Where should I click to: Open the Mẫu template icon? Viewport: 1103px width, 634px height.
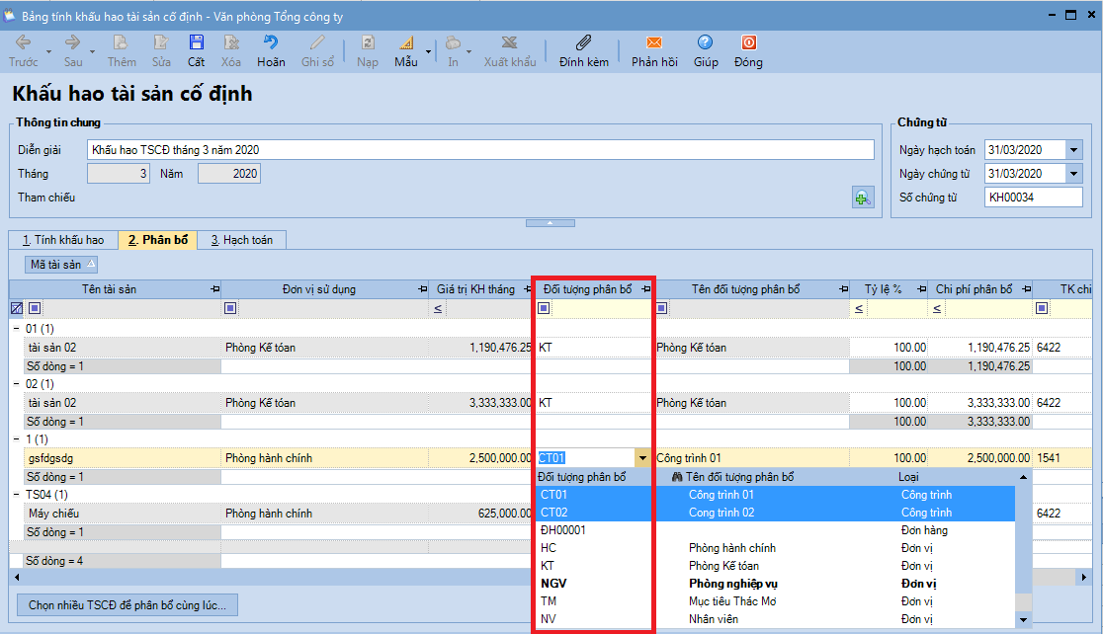pyautogui.click(x=406, y=43)
